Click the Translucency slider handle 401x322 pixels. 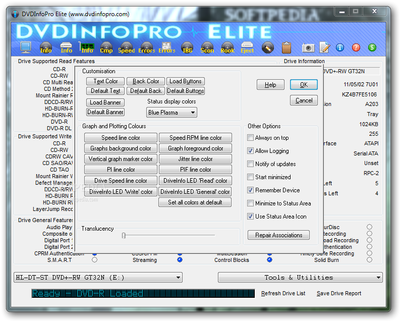[x=124, y=236]
